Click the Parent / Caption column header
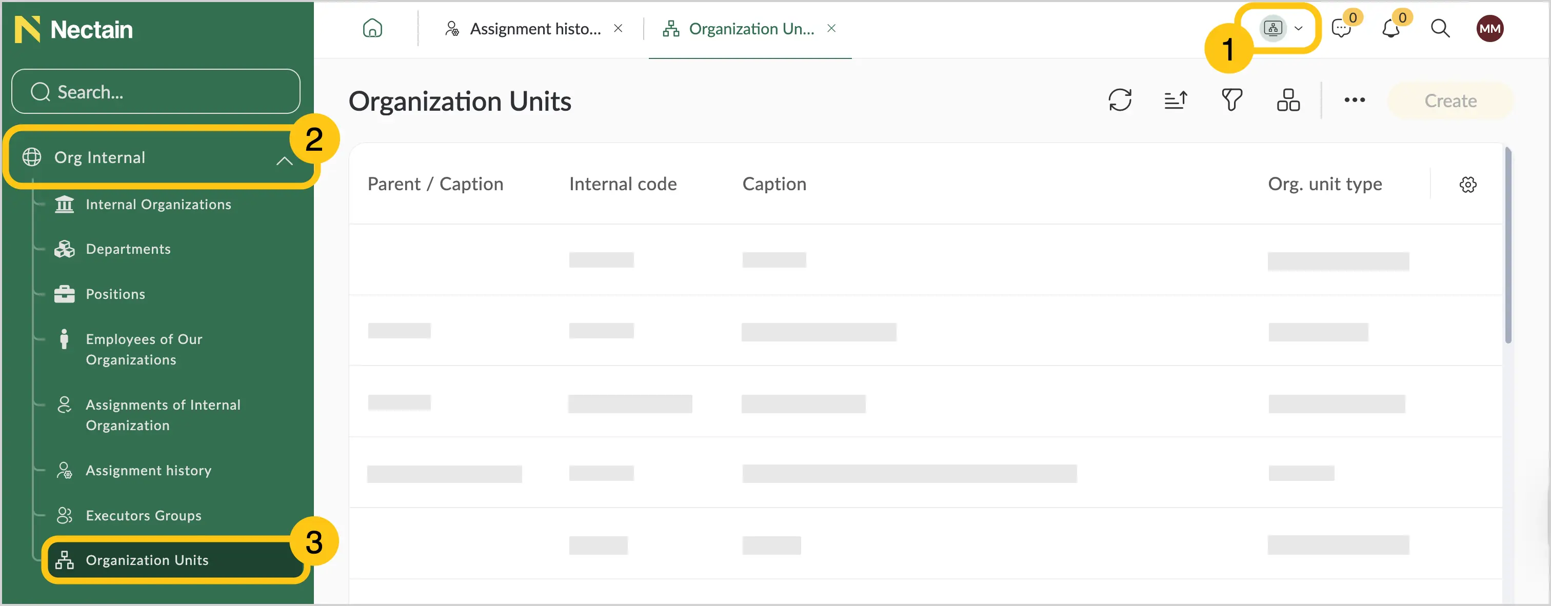The image size is (1551, 606). [435, 184]
